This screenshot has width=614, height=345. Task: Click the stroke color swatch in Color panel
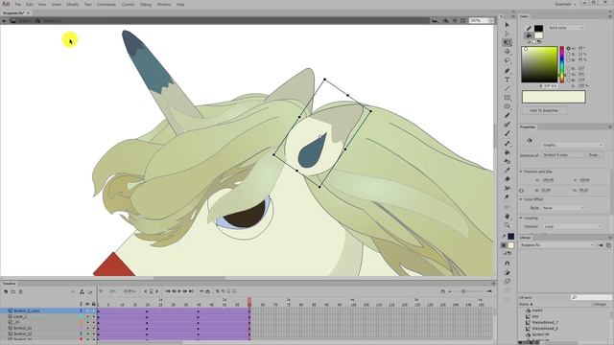click(539, 28)
